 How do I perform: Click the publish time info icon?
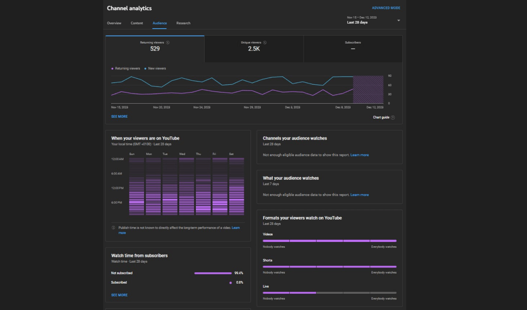(113, 227)
